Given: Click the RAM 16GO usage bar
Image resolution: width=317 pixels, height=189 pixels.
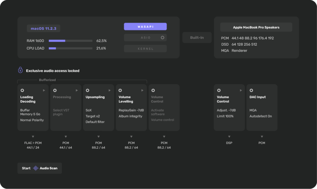Looking at the screenshot, I should tap(71, 41).
